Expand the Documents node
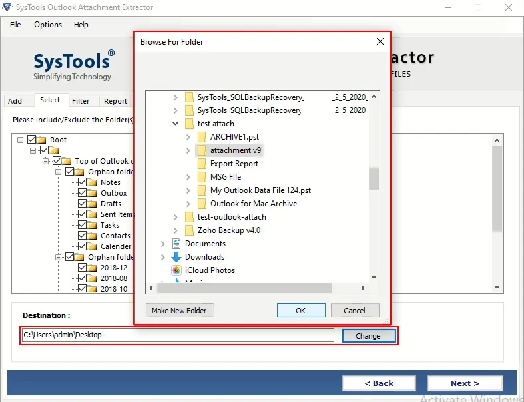Viewport: 524px width, 402px height. point(162,244)
